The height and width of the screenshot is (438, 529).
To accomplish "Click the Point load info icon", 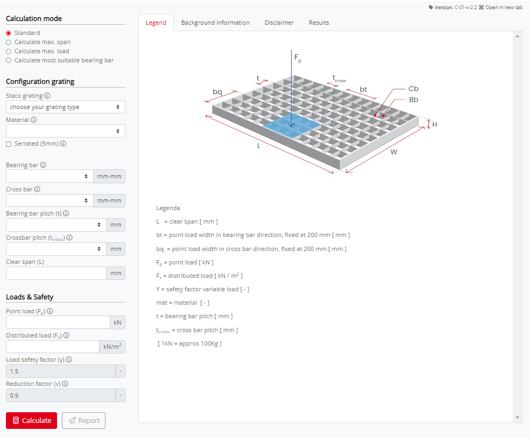I will click(x=50, y=311).
